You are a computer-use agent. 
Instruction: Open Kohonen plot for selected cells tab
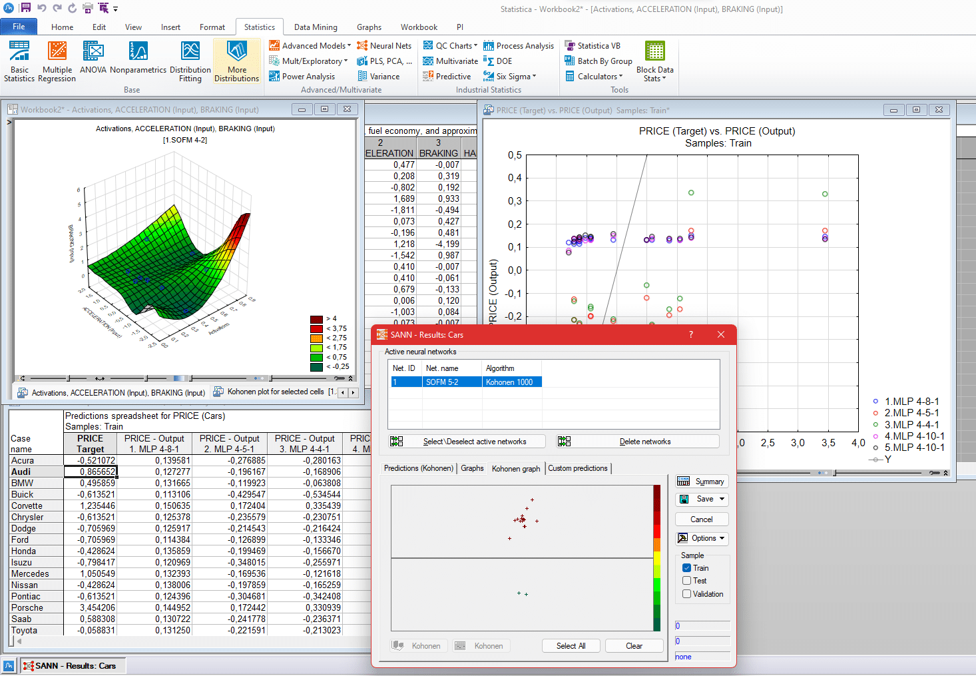(275, 392)
